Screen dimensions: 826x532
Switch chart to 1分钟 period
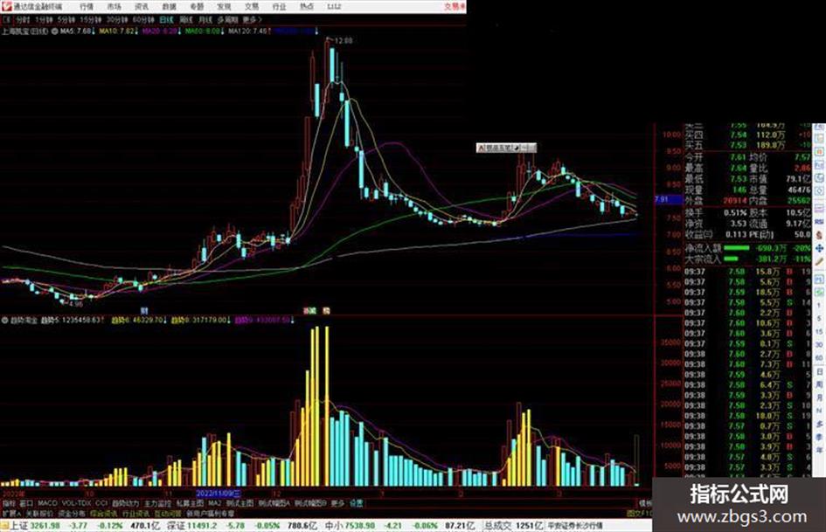coord(44,19)
